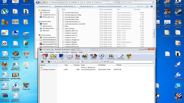184x103 pixels.
Task: Open the Tunngle desktop icon
Action: 178,98
